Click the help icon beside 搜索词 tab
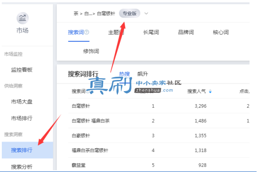 coord(87,32)
